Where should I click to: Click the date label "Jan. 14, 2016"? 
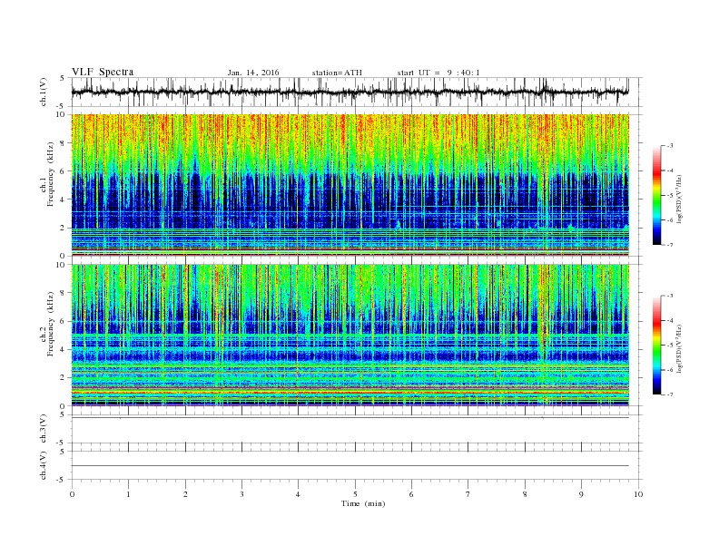point(253,73)
